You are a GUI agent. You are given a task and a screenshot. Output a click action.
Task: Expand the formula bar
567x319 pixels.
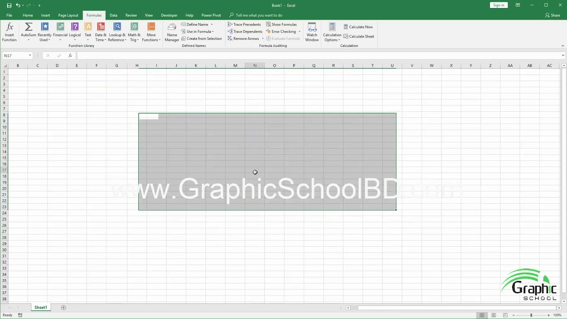[x=563, y=55]
